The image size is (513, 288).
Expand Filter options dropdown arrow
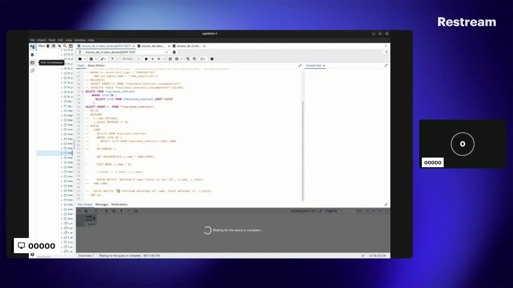[x=117, y=59]
